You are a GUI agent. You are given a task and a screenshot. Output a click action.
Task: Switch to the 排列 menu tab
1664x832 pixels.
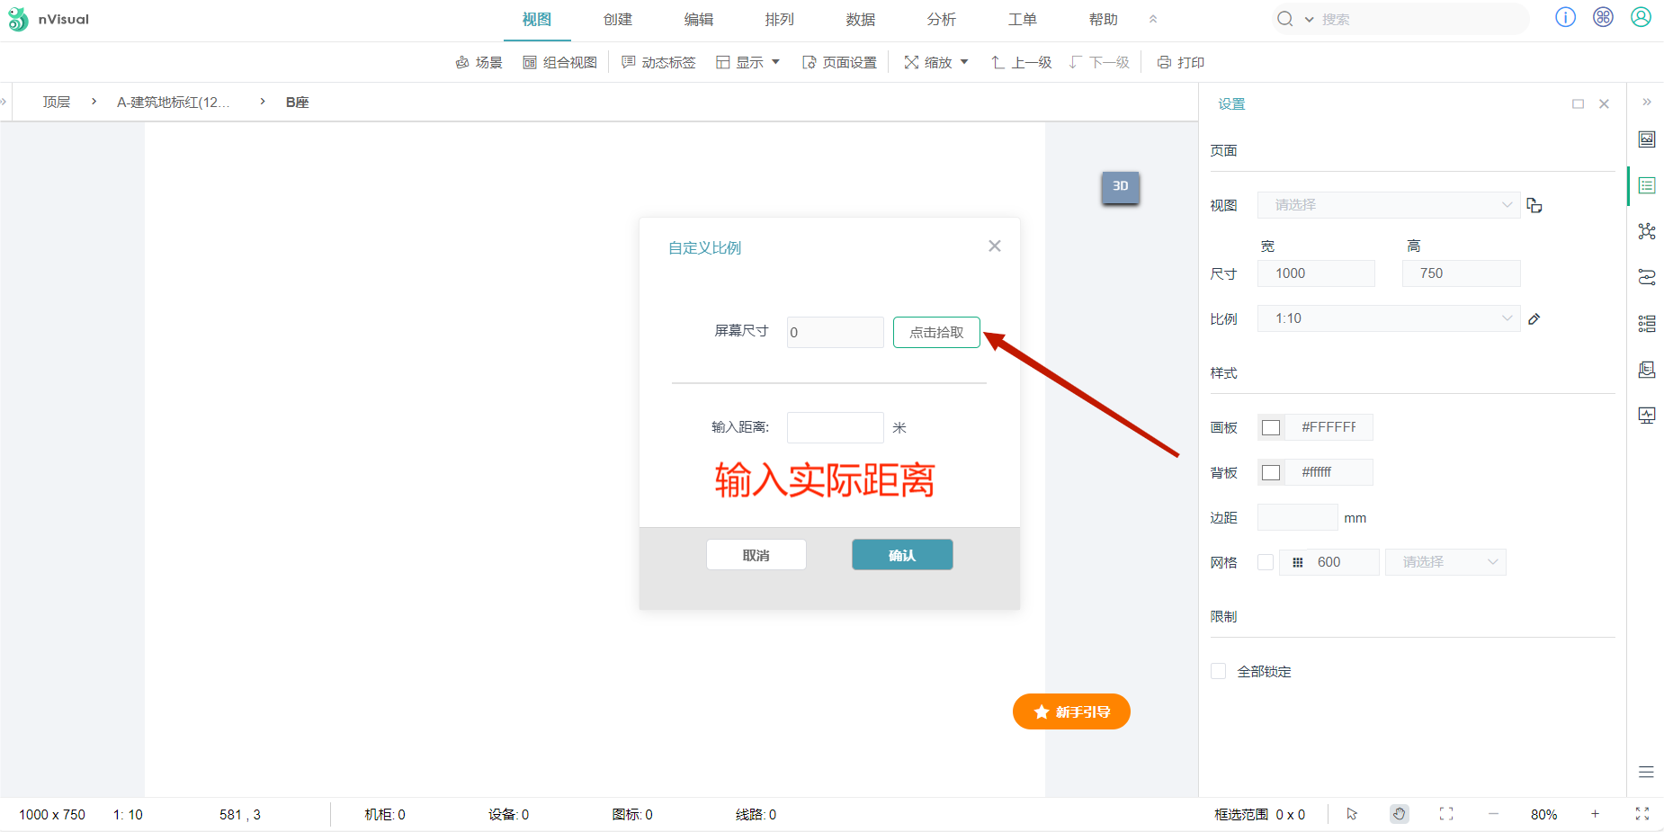click(780, 20)
